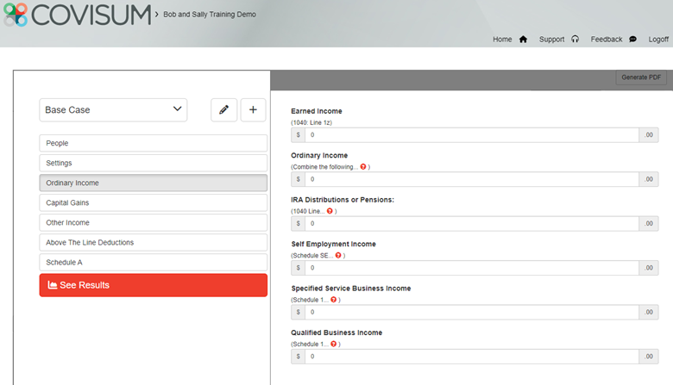673x385 pixels.
Task: Click the Home house icon
Action: [x=523, y=40]
